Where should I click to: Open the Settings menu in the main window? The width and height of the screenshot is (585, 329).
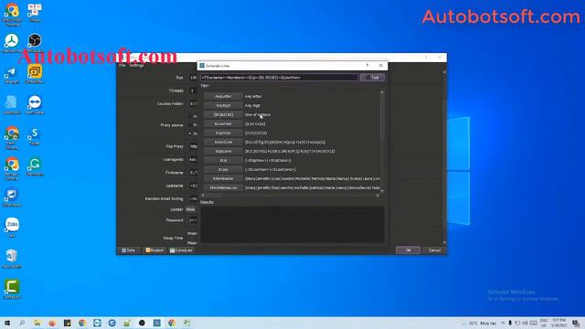[136, 65]
